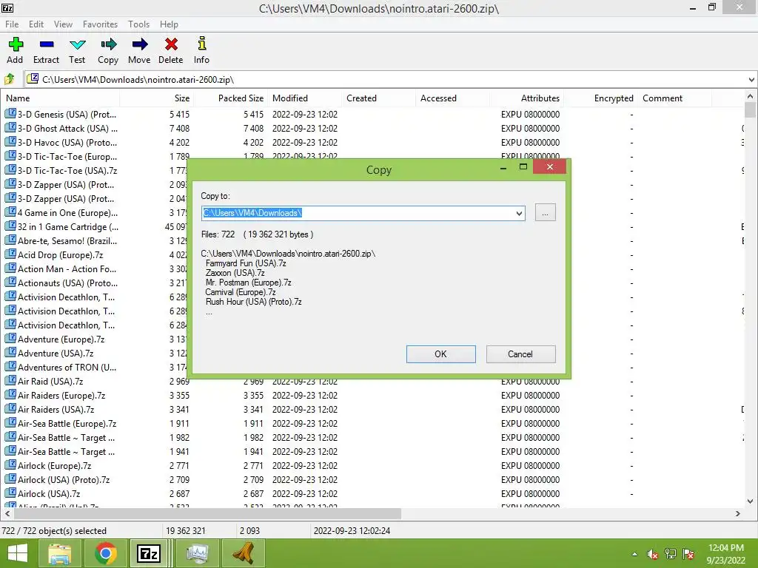758x568 pixels.
Task: Open the Favorites menu
Action: pyautogui.click(x=100, y=24)
